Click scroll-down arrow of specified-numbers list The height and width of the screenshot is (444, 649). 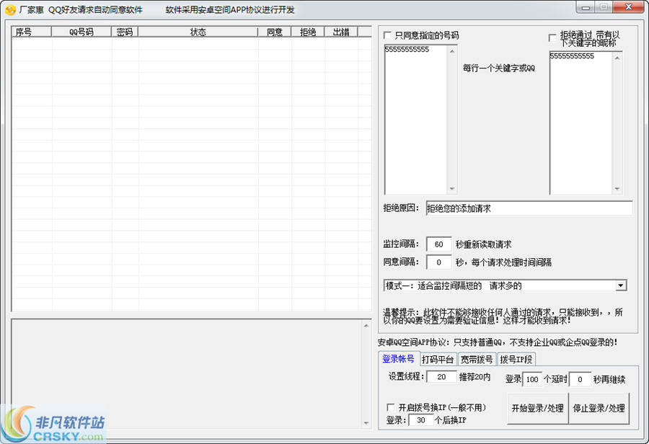point(452,189)
